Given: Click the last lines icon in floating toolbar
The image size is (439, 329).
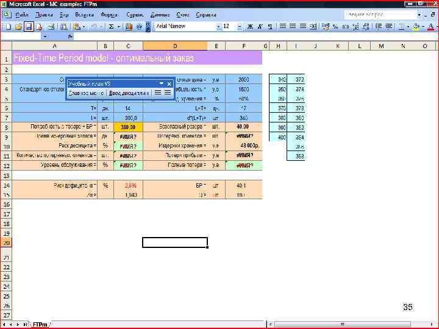Looking at the screenshot, I should (x=168, y=93).
